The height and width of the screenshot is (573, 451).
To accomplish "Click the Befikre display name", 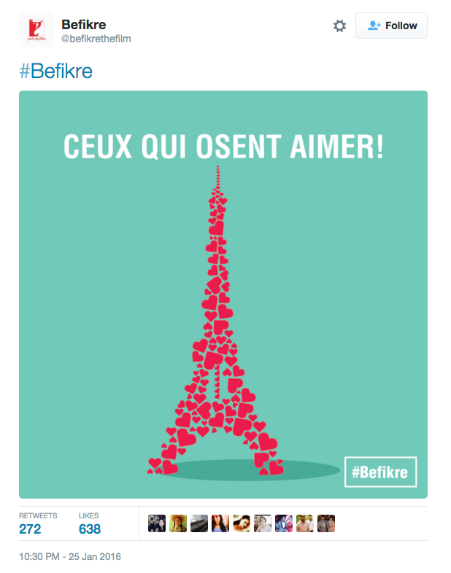I will coord(84,25).
